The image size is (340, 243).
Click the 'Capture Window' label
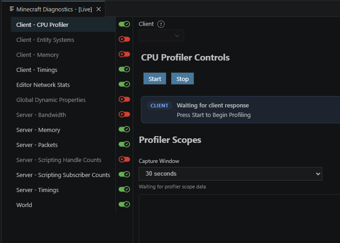(x=159, y=161)
